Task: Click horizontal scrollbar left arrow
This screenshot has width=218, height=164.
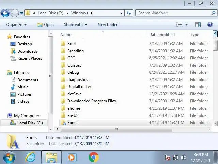Action: (57, 129)
